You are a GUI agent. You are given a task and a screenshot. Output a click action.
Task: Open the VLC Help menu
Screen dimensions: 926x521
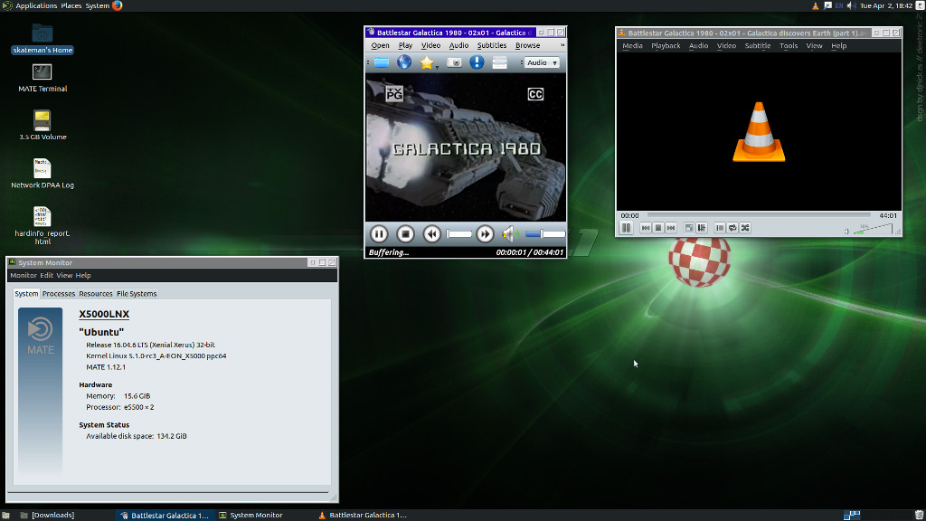pyautogui.click(x=838, y=45)
